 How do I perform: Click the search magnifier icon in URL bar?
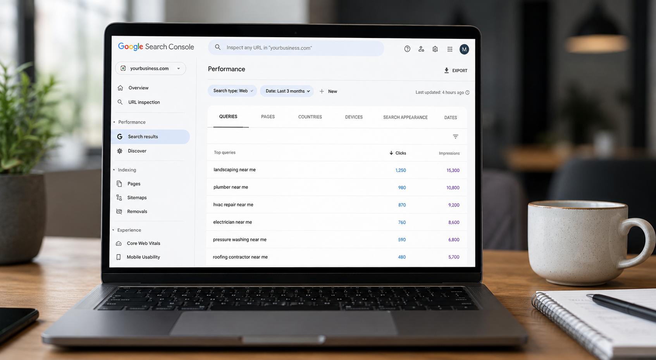218,47
